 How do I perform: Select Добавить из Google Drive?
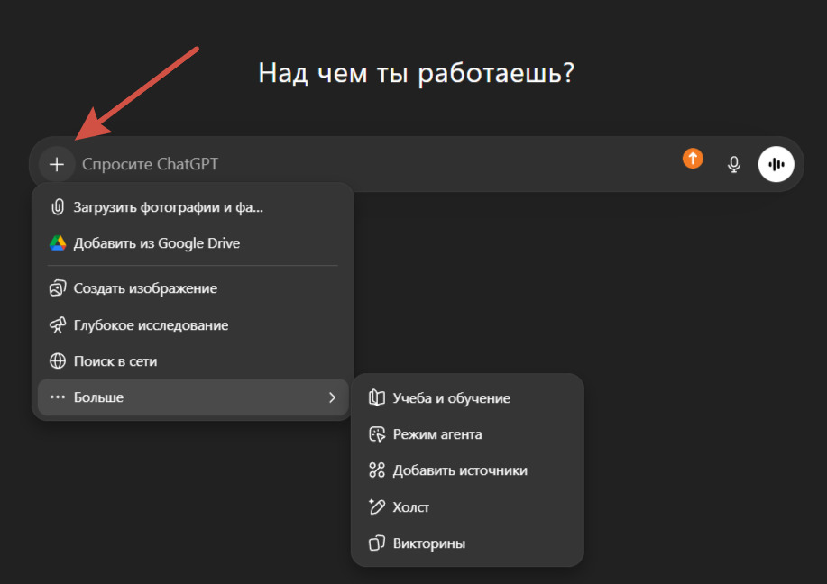[193, 243]
